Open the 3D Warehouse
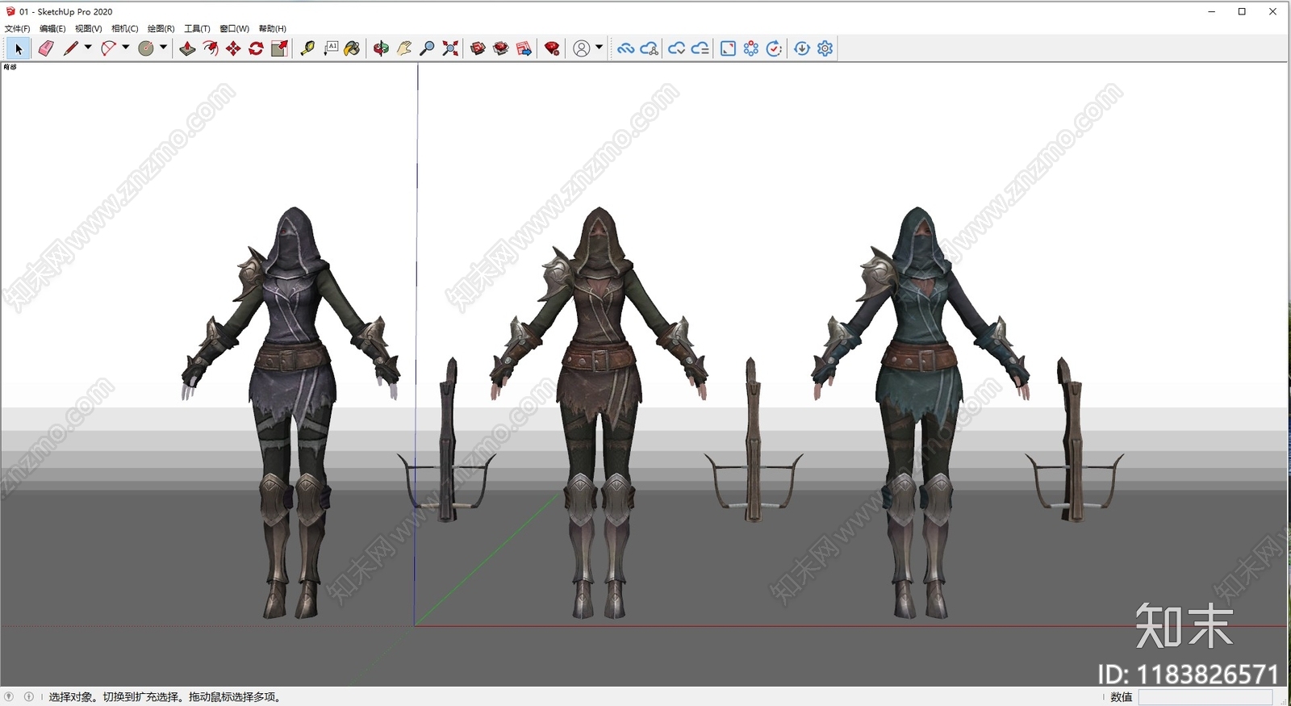Image resolution: width=1291 pixels, height=706 pixels. [478, 49]
